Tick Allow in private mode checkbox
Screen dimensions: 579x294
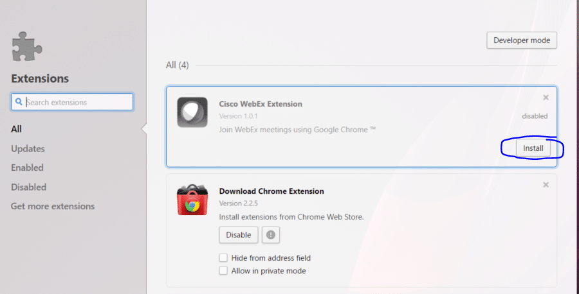tap(223, 271)
